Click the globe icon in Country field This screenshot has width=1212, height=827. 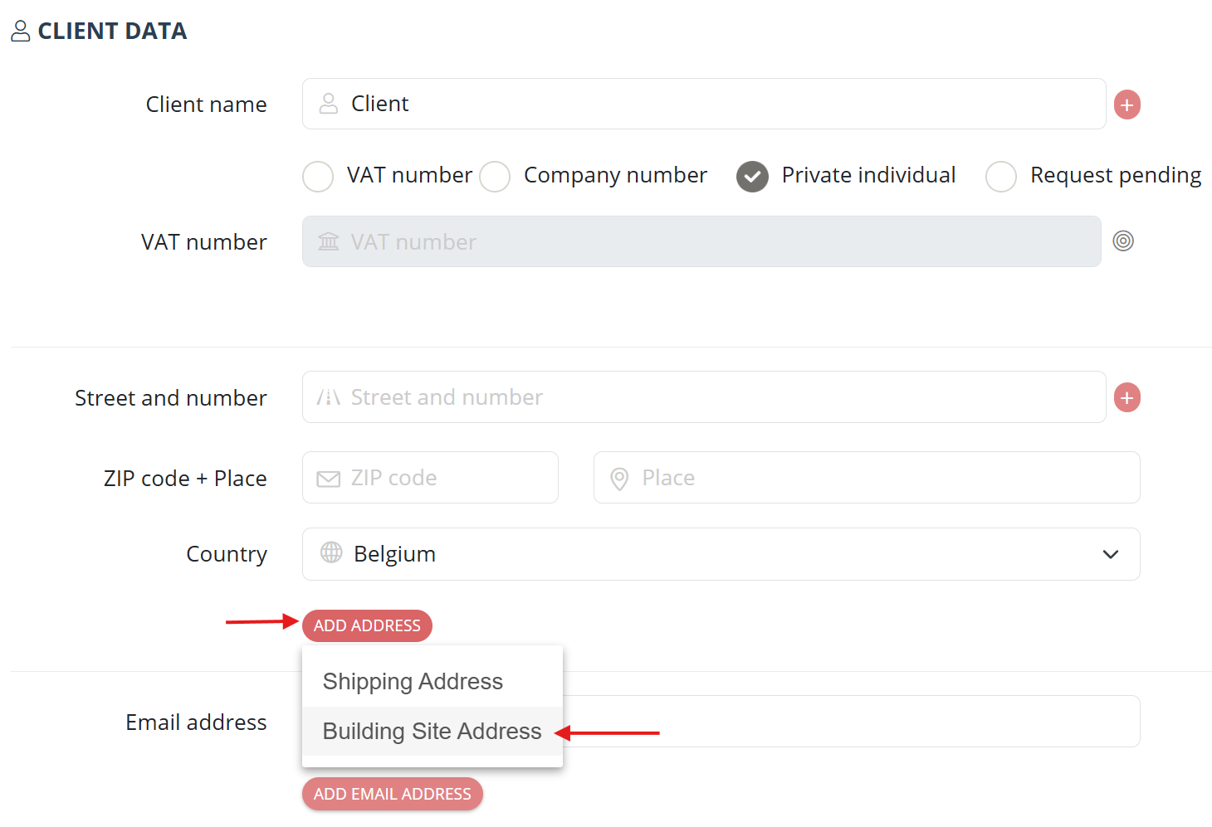click(331, 552)
